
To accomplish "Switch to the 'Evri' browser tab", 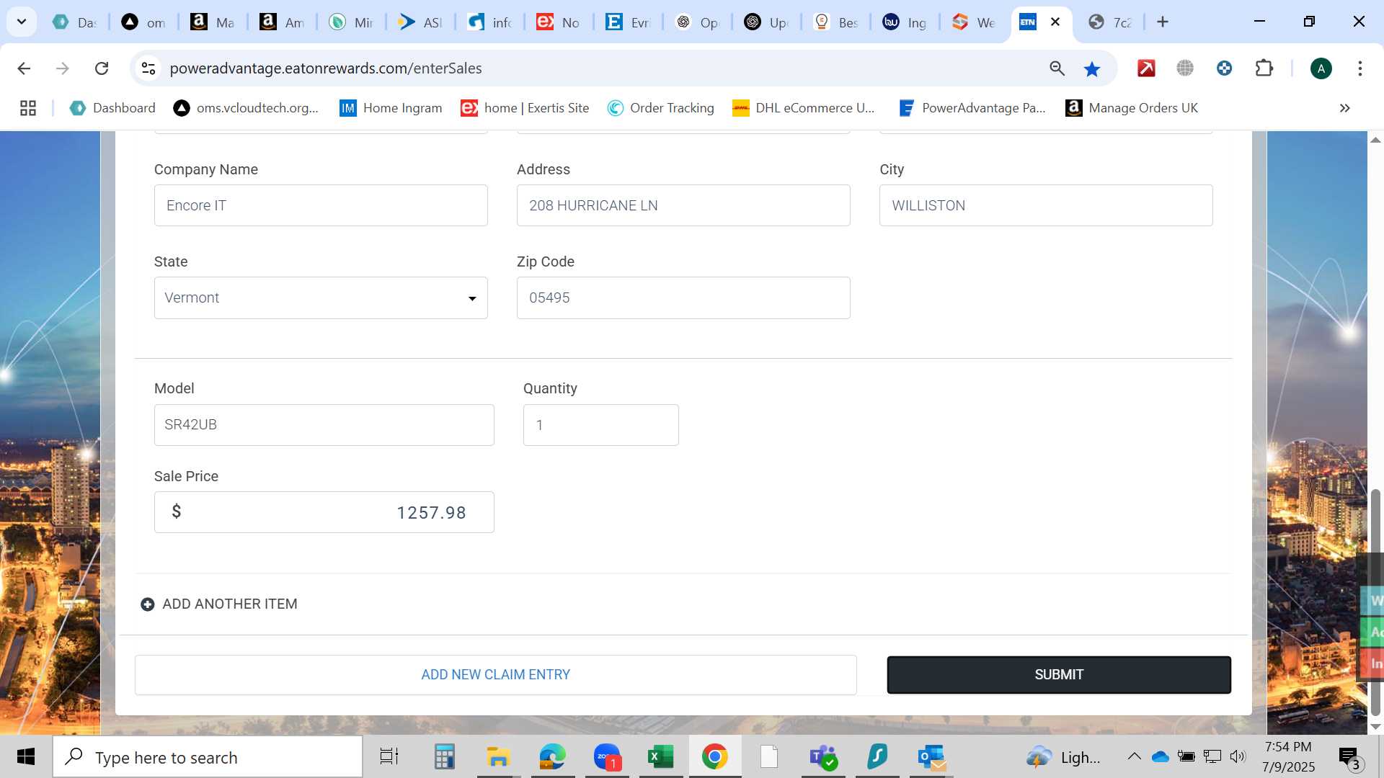I will (628, 22).
